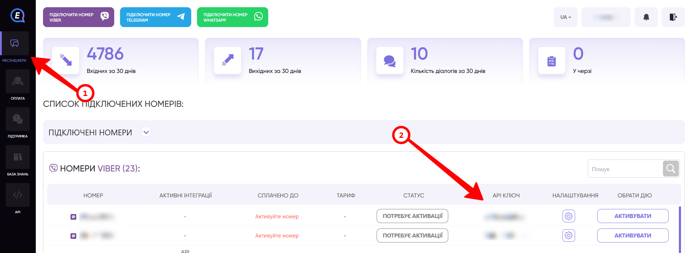This screenshot has width=685, height=253.
Task: Click the Viber icon in first number row
Action: pyautogui.click(x=73, y=217)
